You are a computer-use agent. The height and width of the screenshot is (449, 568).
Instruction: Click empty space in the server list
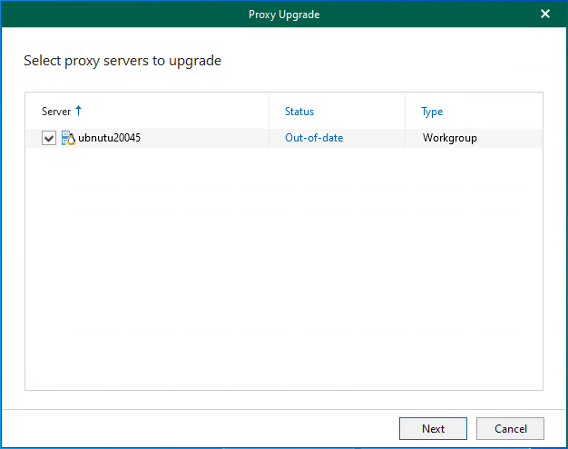[x=283, y=272]
